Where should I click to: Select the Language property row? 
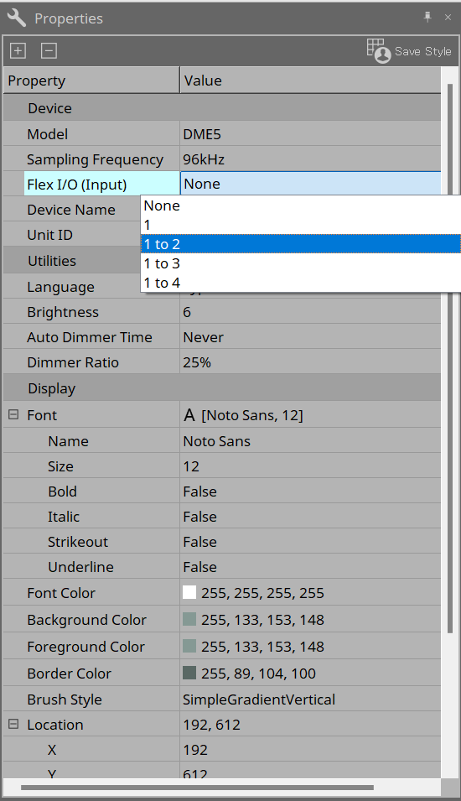coord(60,287)
